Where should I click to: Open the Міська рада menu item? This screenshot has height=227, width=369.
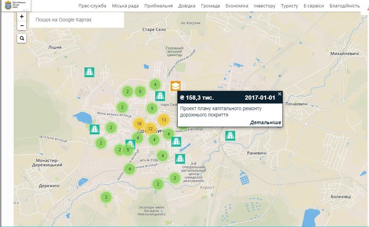tap(125, 6)
